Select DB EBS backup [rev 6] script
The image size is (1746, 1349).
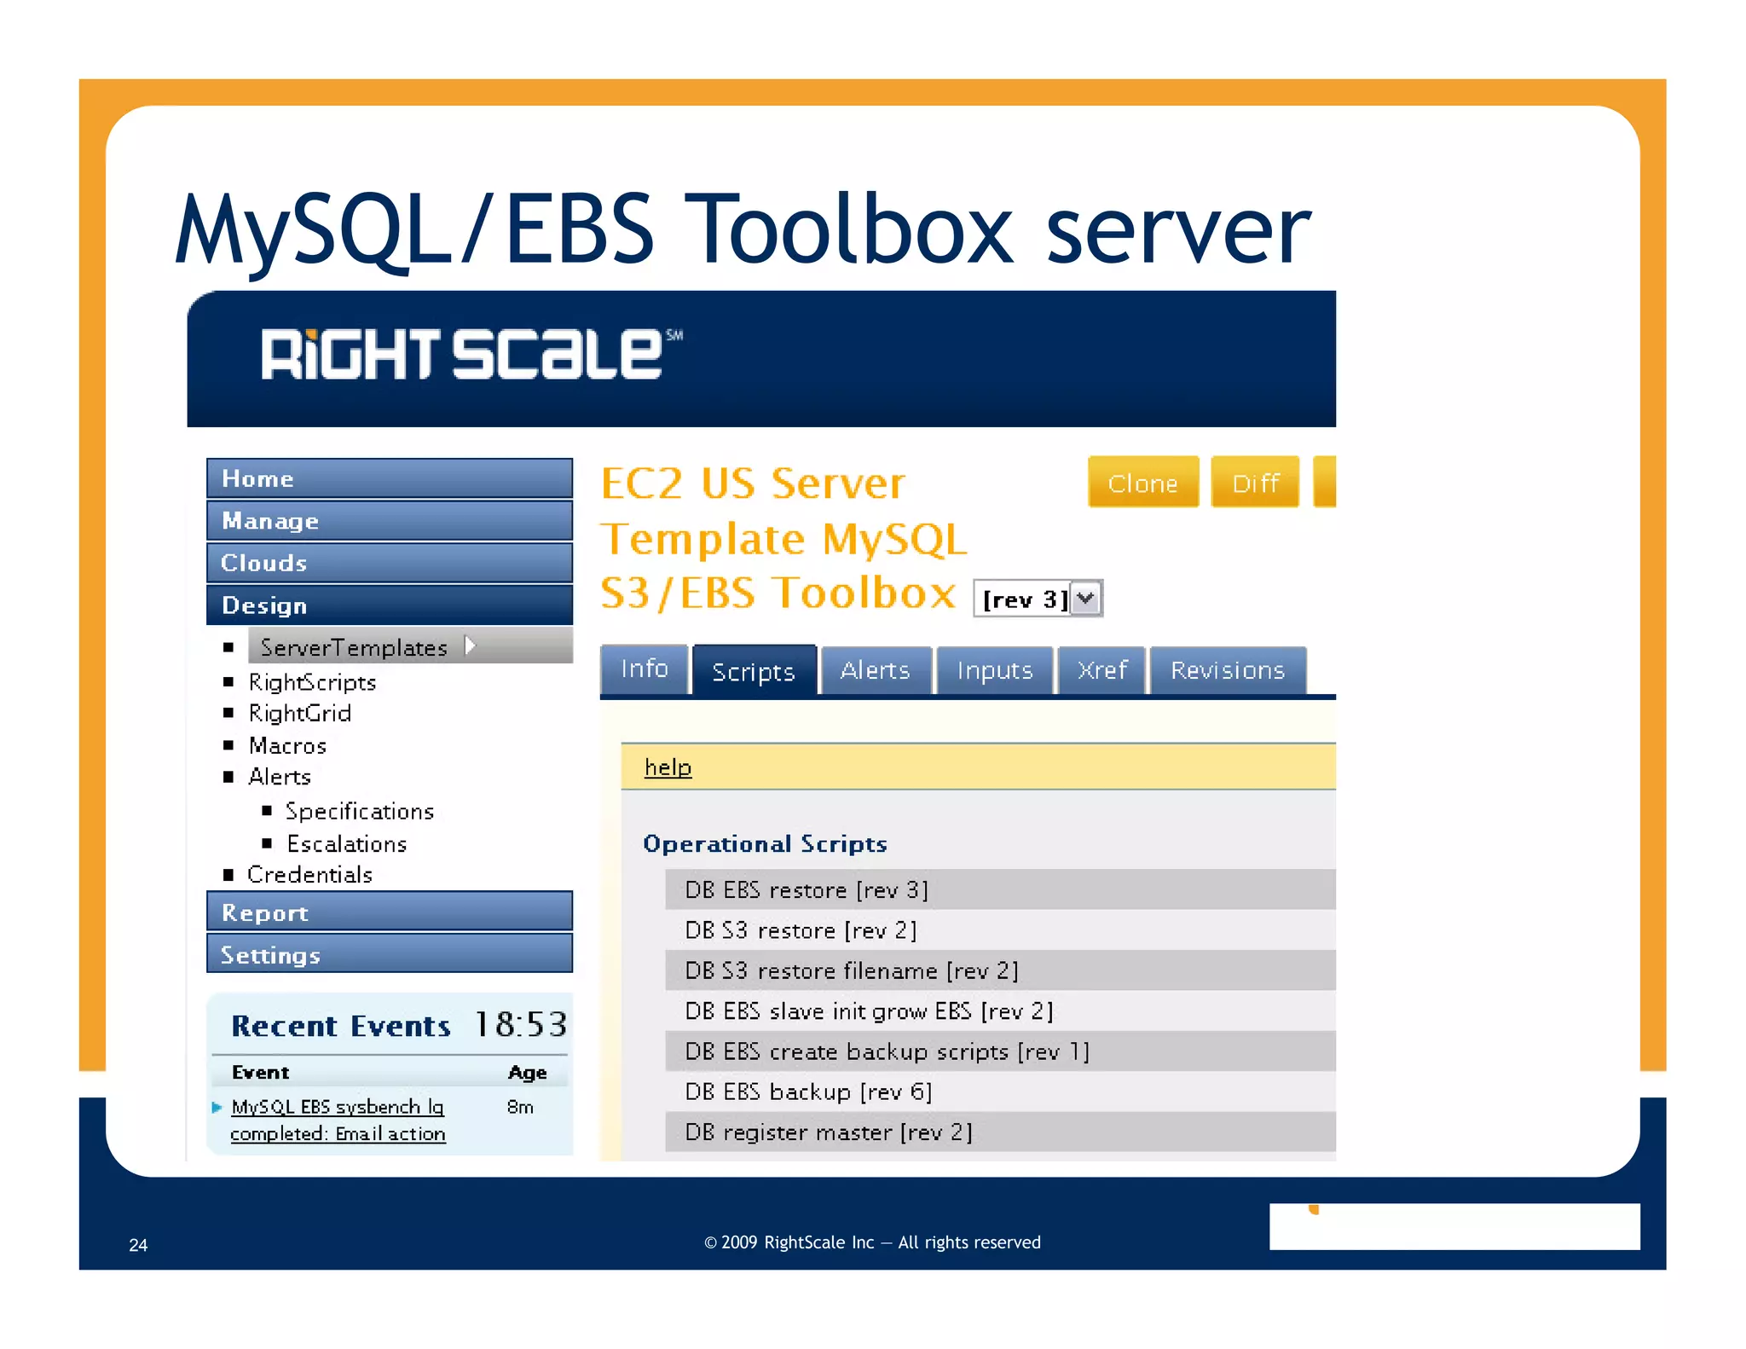coord(1000,1091)
